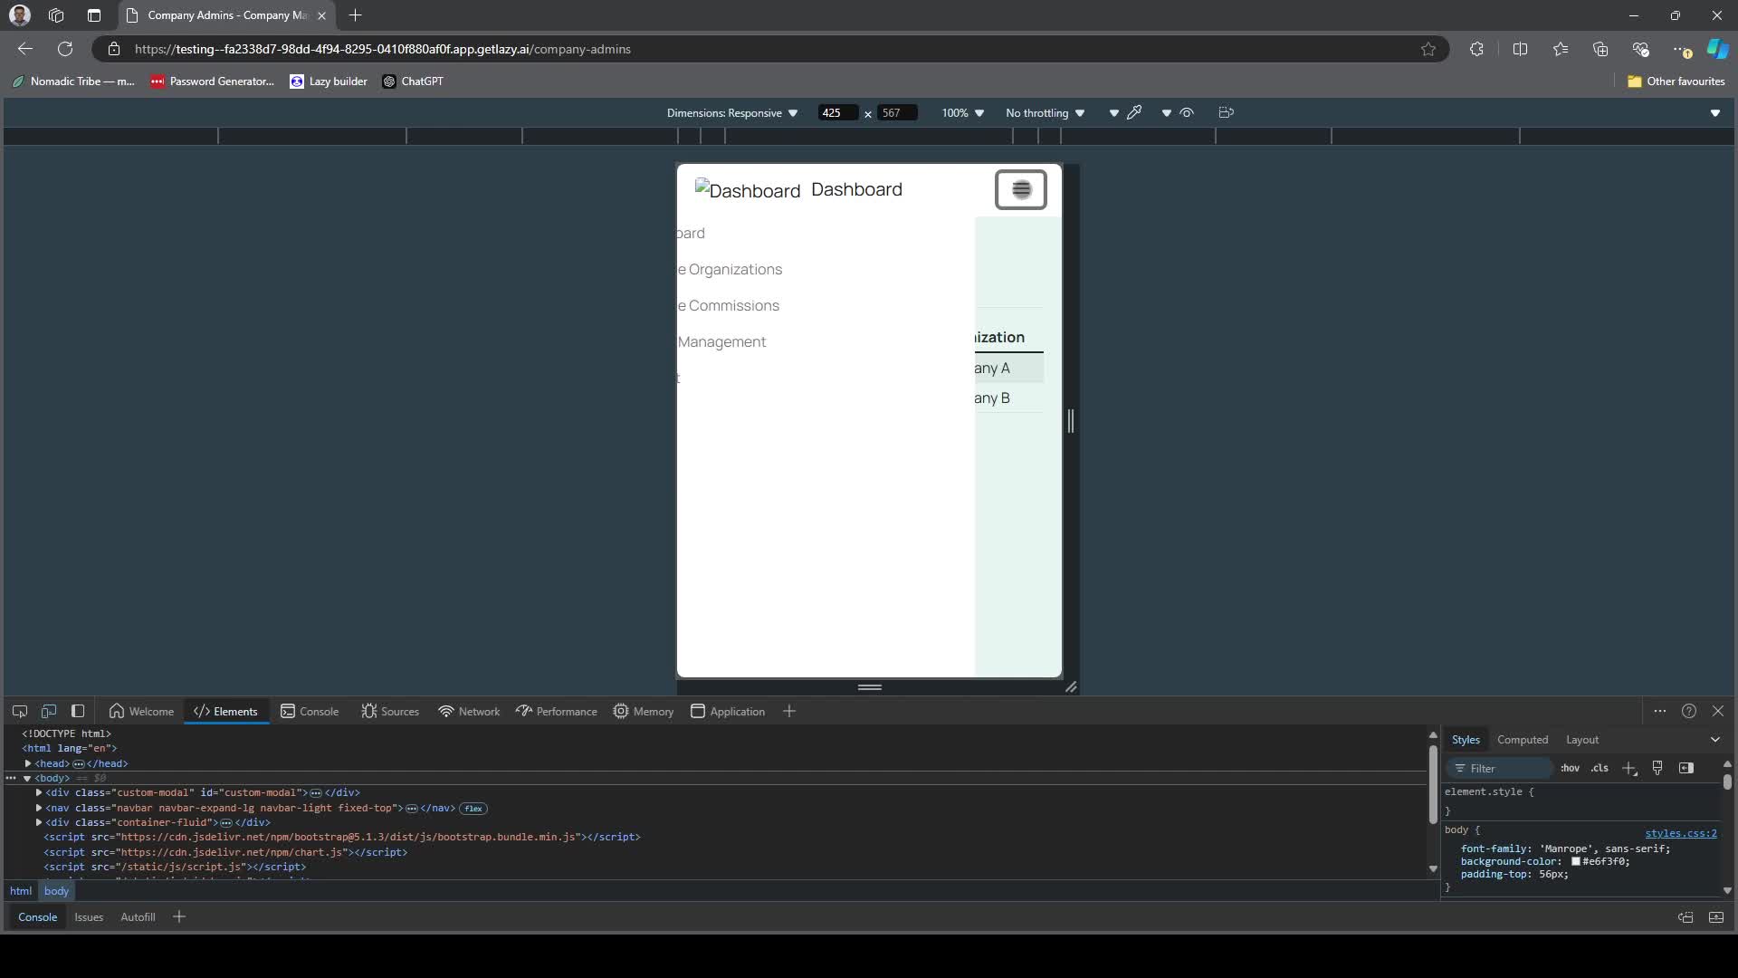Switch to the Network tab
This screenshot has height=978, width=1738.
click(469, 712)
